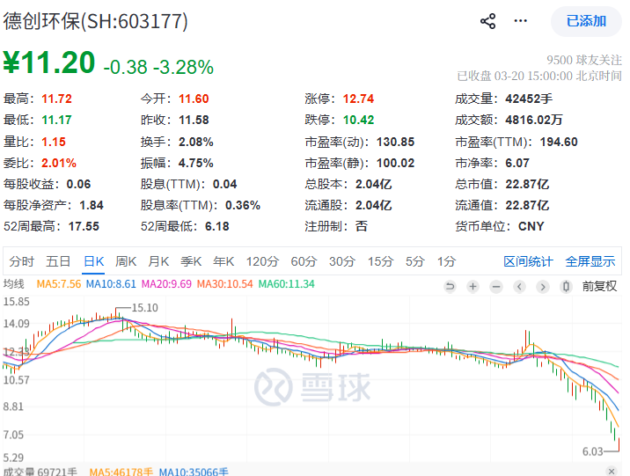Click the 市盈率(TTM) value 194.60
Screen dimensions: 630x476
pos(559,142)
